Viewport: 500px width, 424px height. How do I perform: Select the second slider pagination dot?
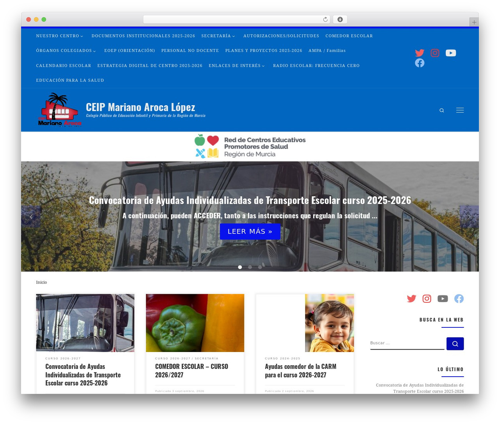pyautogui.click(x=250, y=267)
